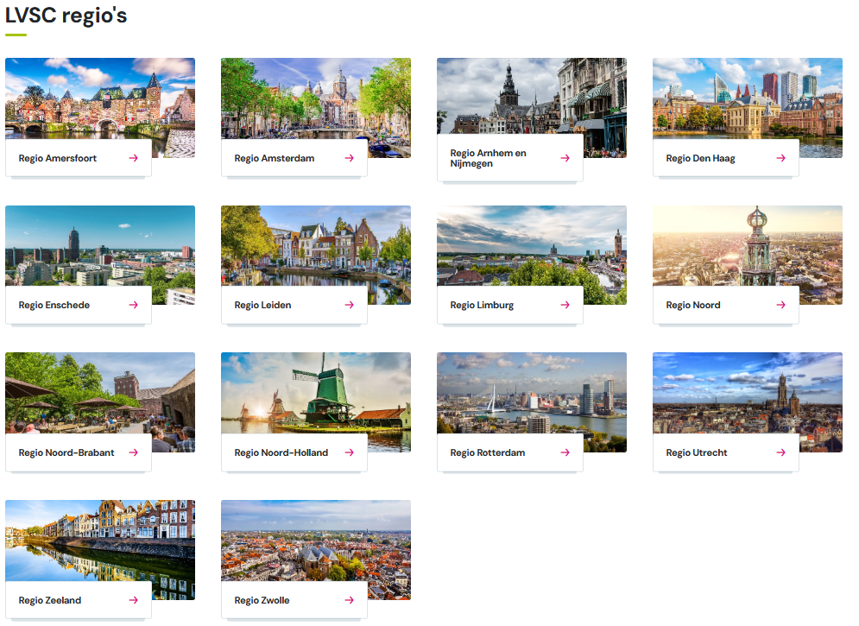Click the arrow icon next to Regio Amersfoort

[x=134, y=158]
